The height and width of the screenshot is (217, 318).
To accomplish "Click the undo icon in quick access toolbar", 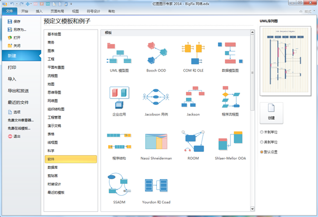I will point(12,4).
